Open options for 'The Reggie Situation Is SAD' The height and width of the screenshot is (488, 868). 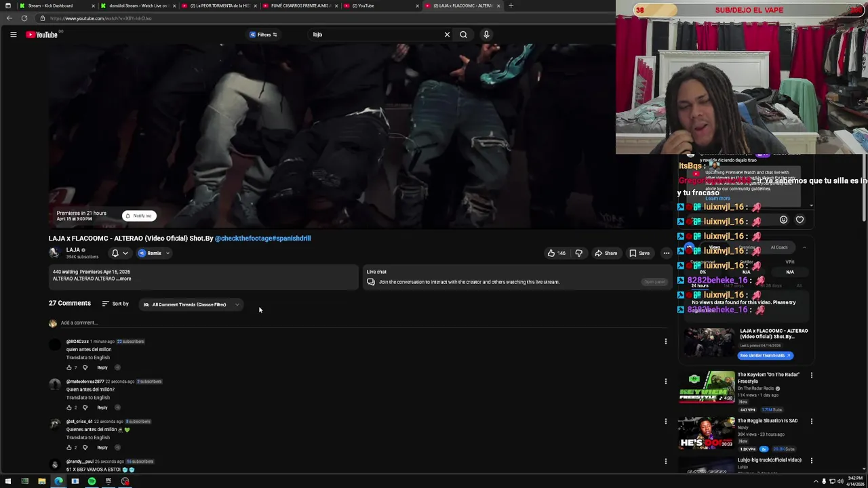[x=812, y=421]
